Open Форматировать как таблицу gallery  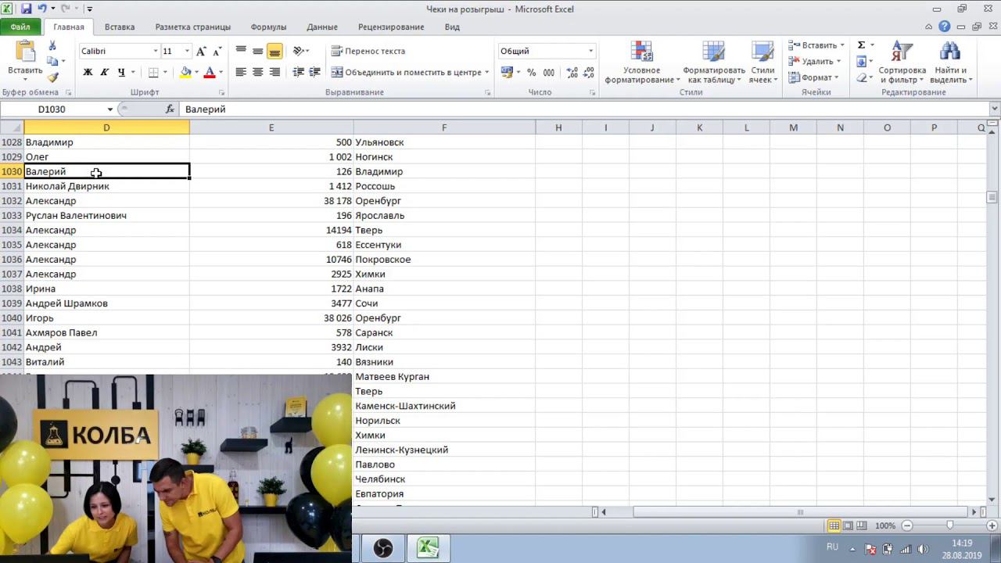pos(713,63)
